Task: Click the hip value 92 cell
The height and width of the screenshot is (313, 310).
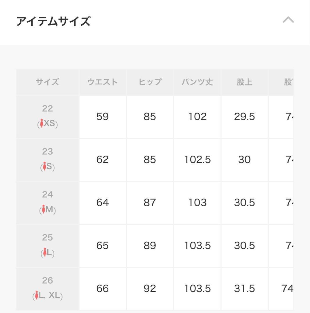Action: [x=150, y=288]
